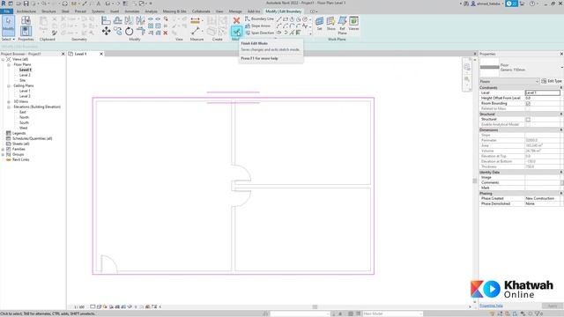Open the Select panel dropdown
The image size is (564, 317).
(8, 39)
